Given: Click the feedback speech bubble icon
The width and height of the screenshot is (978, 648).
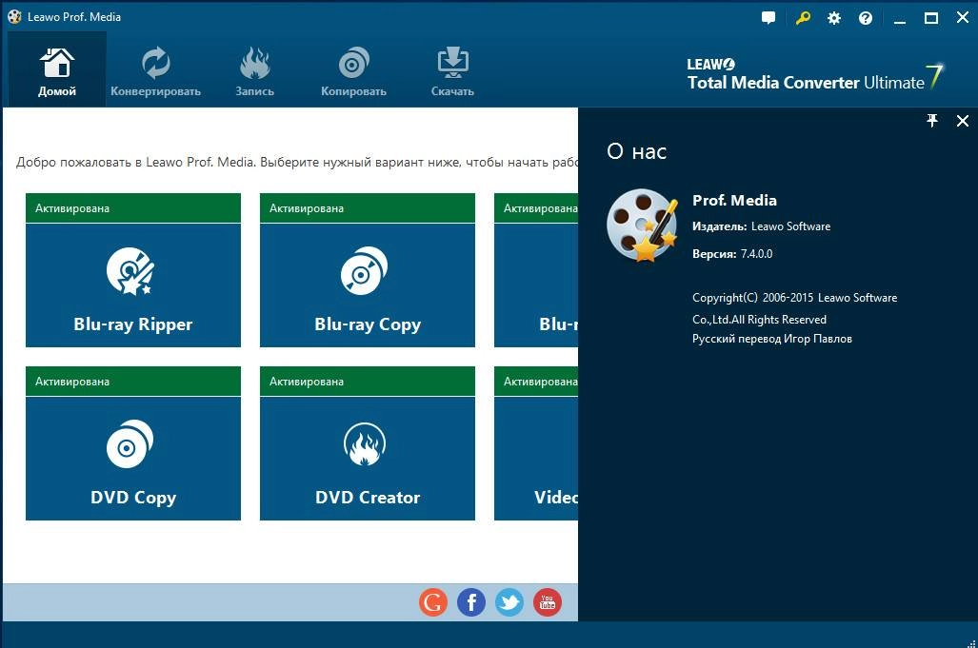Looking at the screenshot, I should point(768,18).
